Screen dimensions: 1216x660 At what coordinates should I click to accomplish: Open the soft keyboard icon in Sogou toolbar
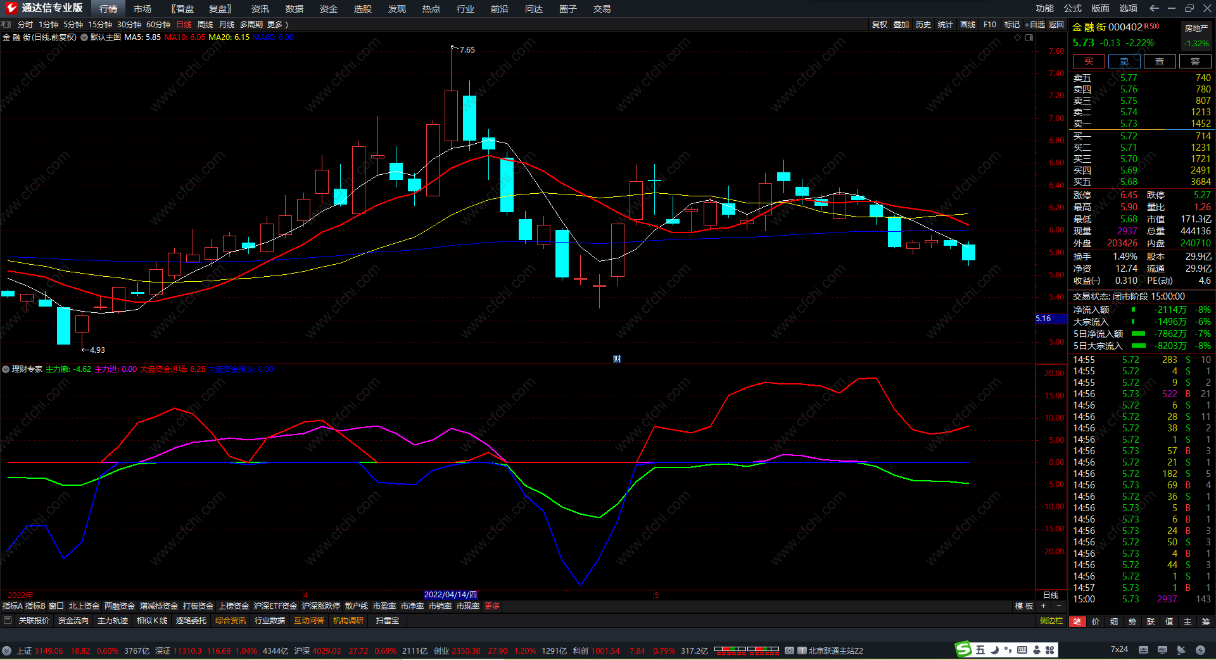click(1022, 650)
